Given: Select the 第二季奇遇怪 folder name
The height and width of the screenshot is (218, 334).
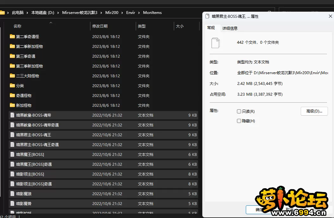Looking at the screenshot, I should (28, 37).
